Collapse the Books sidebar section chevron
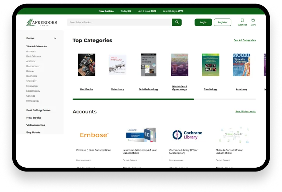Viewport: 282px width, 192px height. (x=55, y=38)
